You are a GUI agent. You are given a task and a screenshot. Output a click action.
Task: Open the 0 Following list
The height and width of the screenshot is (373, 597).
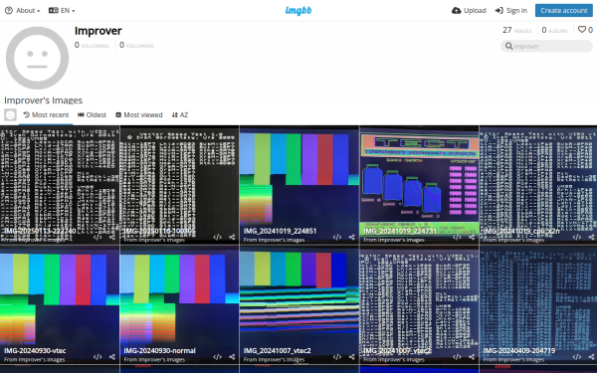click(x=92, y=46)
